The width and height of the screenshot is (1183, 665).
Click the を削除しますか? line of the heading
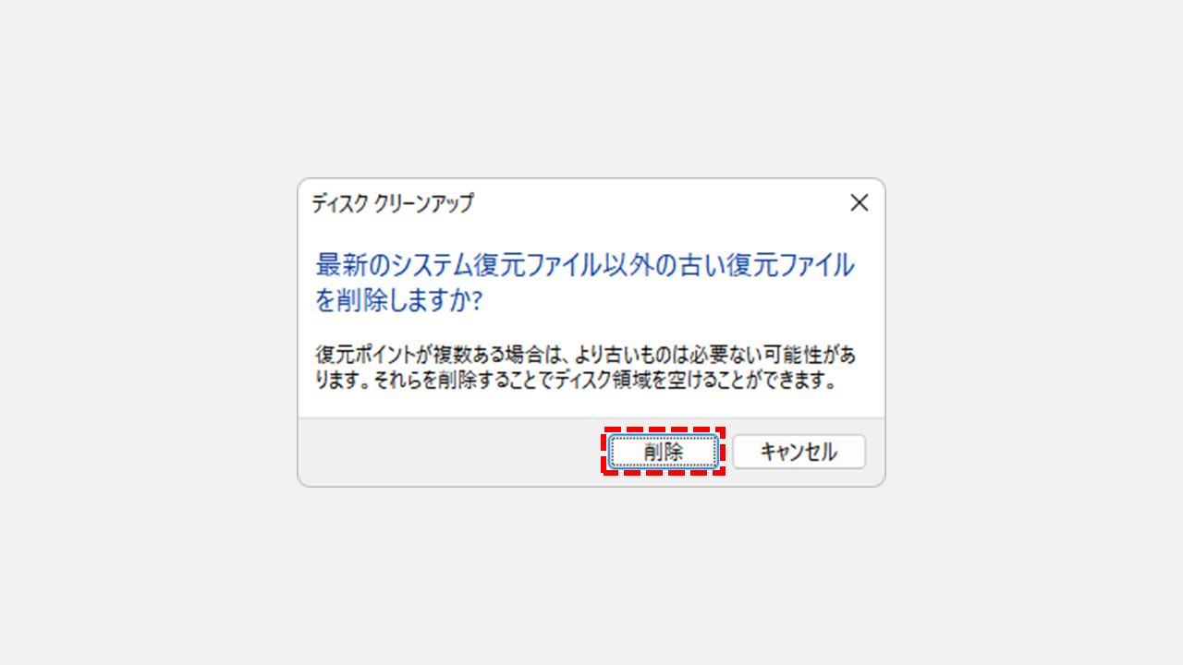[399, 300]
